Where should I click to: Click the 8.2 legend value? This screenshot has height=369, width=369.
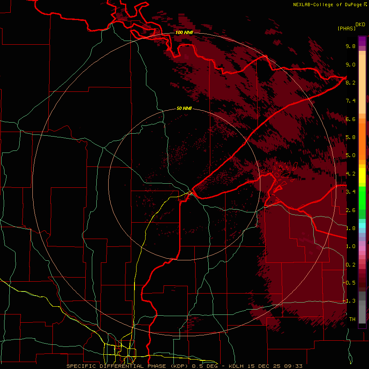coord(351,82)
